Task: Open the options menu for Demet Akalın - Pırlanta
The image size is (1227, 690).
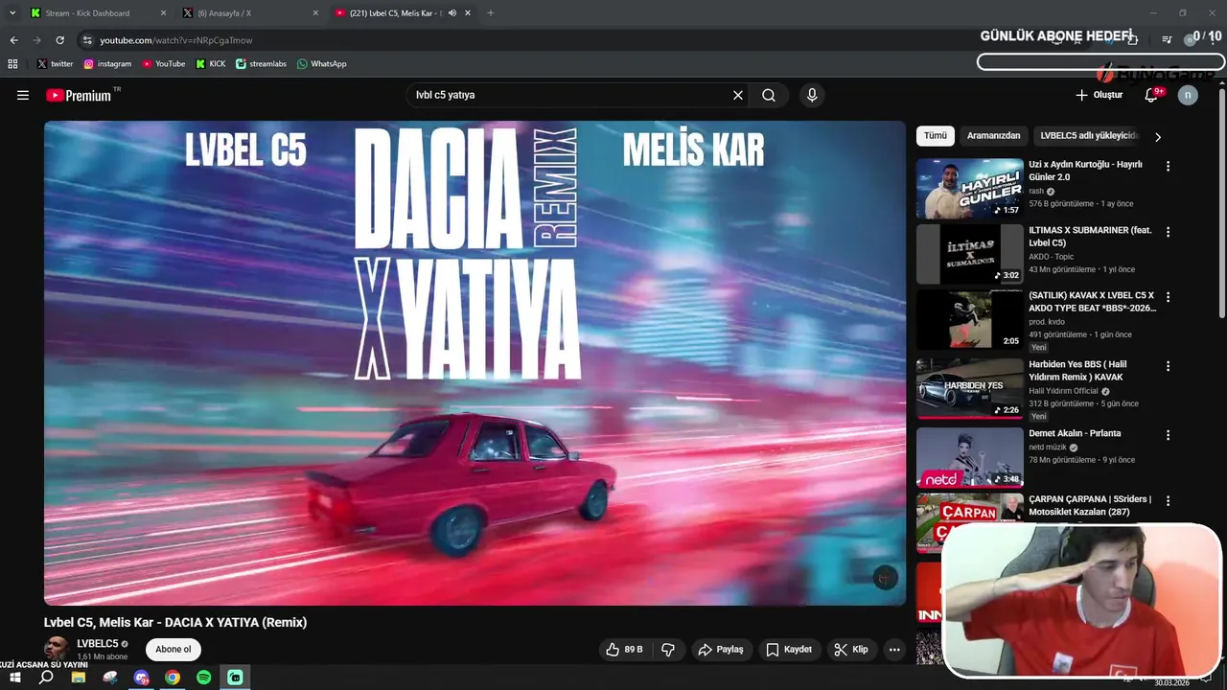Action: [x=1168, y=435]
